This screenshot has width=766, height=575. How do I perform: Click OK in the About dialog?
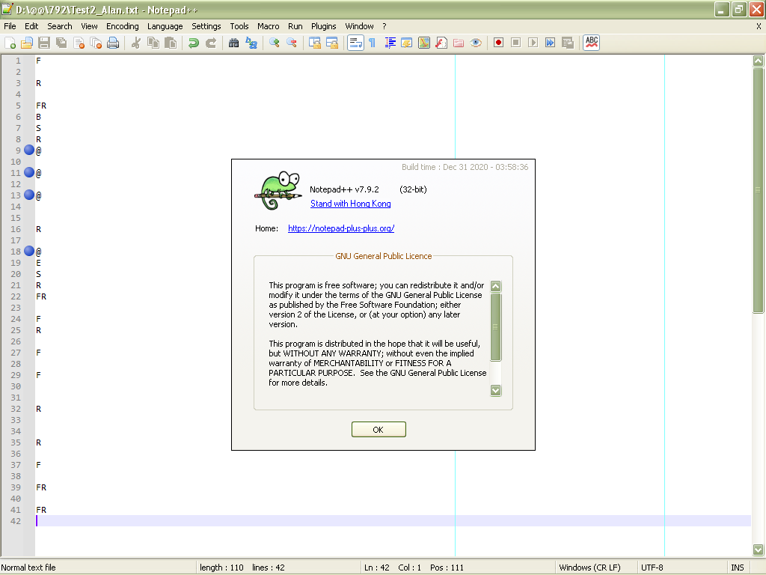coord(379,429)
